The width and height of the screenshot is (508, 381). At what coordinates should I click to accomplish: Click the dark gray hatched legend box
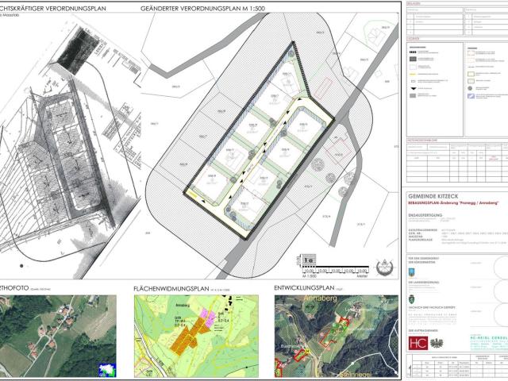coord(413,59)
